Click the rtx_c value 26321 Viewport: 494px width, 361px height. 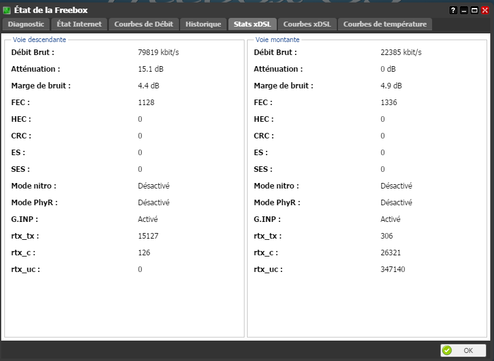pyautogui.click(x=391, y=252)
